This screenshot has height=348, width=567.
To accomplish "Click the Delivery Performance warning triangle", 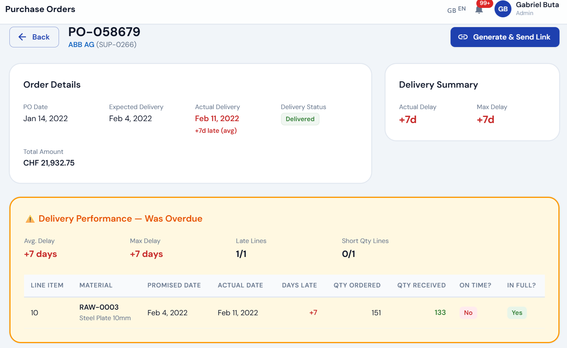I will pyautogui.click(x=30, y=218).
